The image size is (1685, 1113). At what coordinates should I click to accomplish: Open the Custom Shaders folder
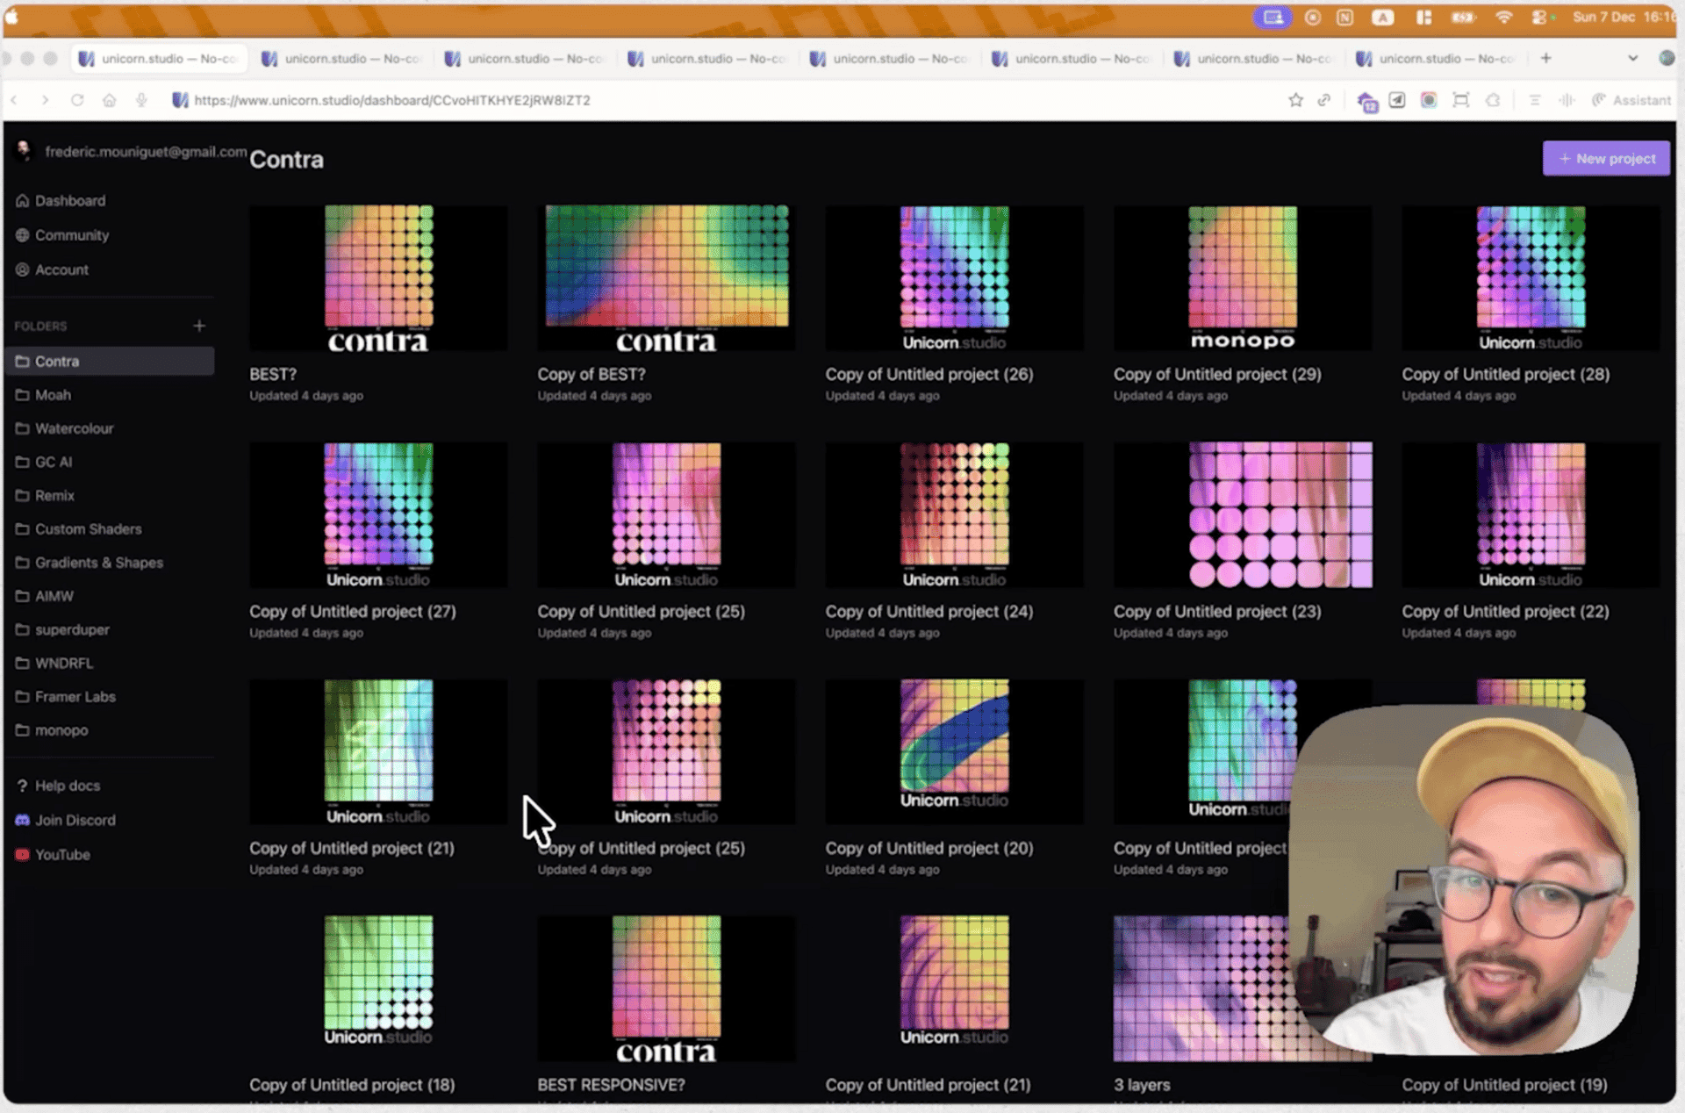tap(88, 529)
